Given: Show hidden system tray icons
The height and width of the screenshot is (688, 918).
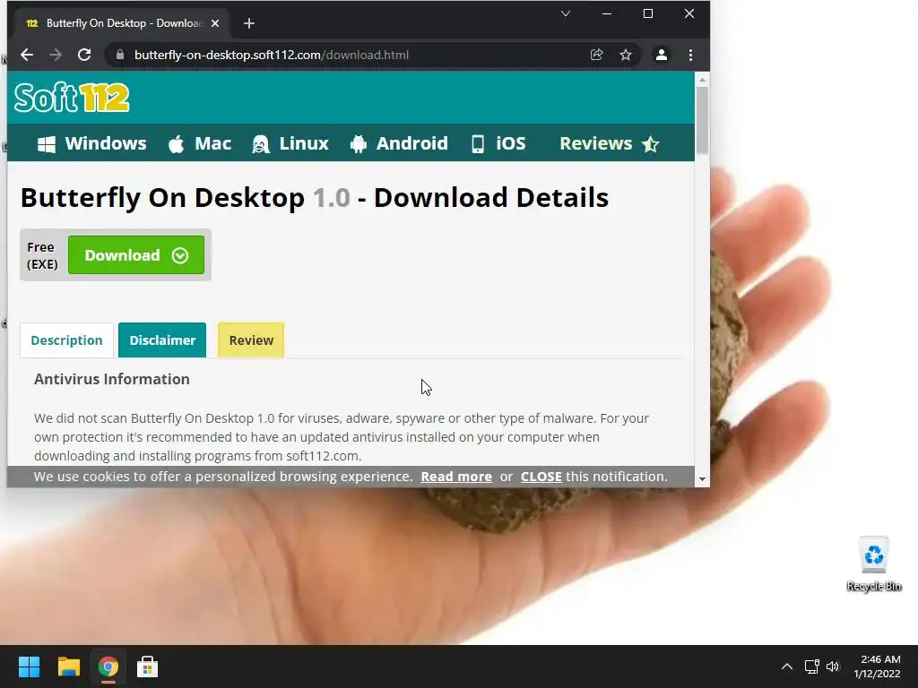Looking at the screenshot, I should tap(787, 666).
